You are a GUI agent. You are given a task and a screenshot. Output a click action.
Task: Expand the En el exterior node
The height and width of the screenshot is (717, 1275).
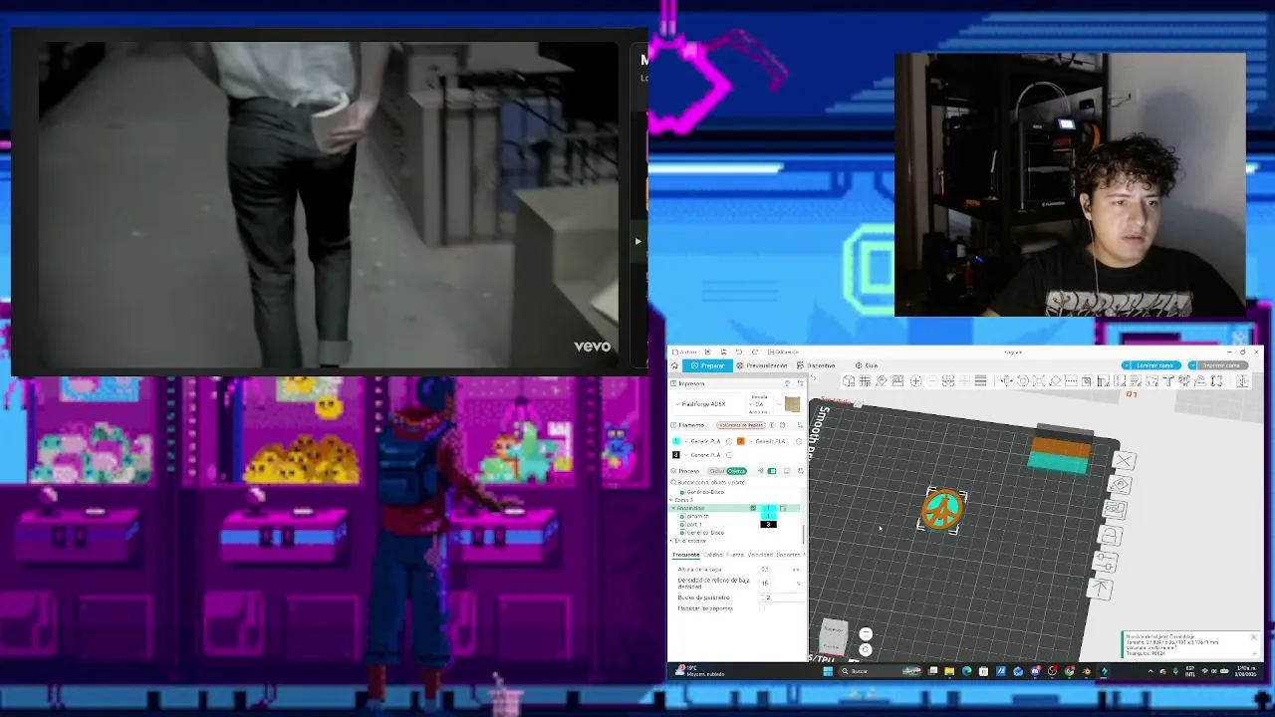(x=672, y=541)
